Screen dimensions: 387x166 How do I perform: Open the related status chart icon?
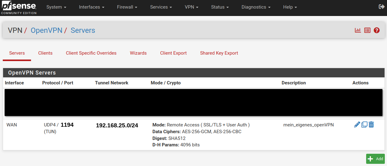(358, 30)
